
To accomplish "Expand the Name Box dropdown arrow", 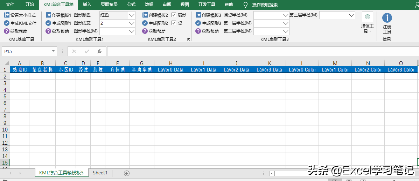I will click(x=54, y=51).
